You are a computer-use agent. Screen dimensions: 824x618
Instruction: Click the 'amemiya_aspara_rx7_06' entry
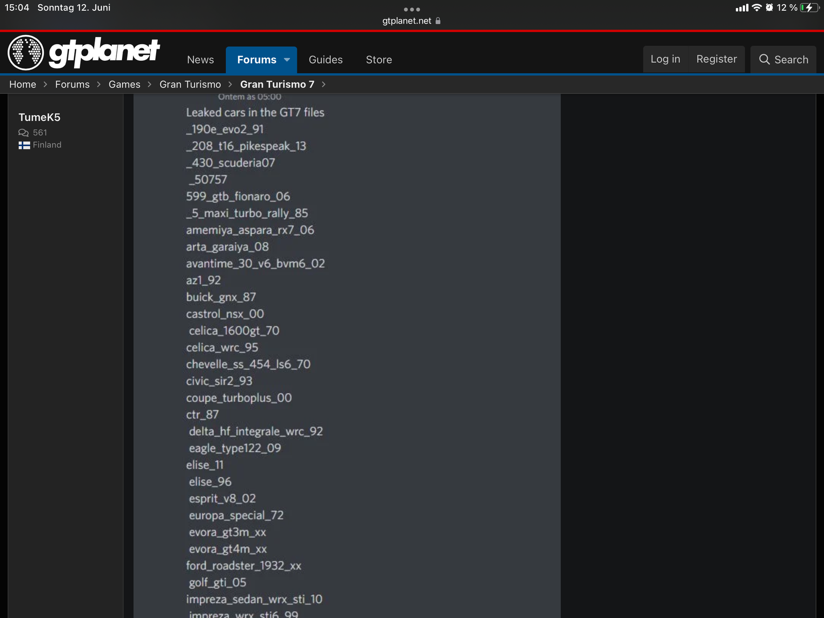[250, 230]
